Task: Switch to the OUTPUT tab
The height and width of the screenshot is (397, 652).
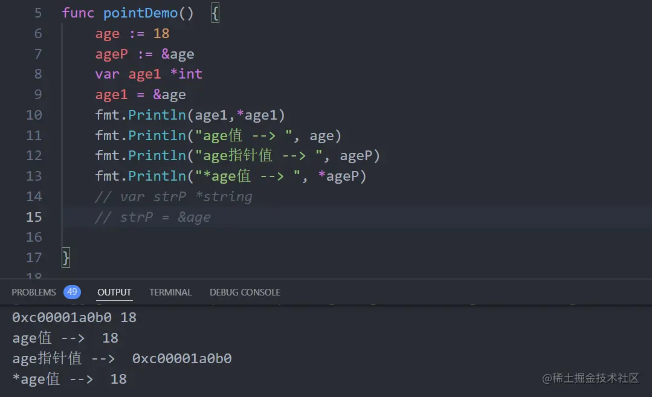Action: (114, 292)
